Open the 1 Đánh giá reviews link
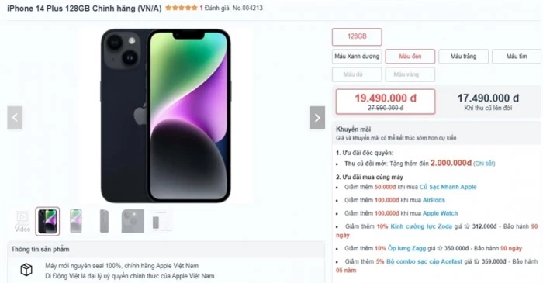543x283 pixels. pos(214,8)
